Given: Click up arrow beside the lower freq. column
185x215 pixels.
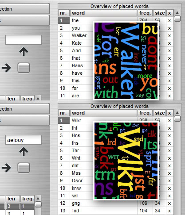Looking at the screenshot, I should (x=38, y=198).
